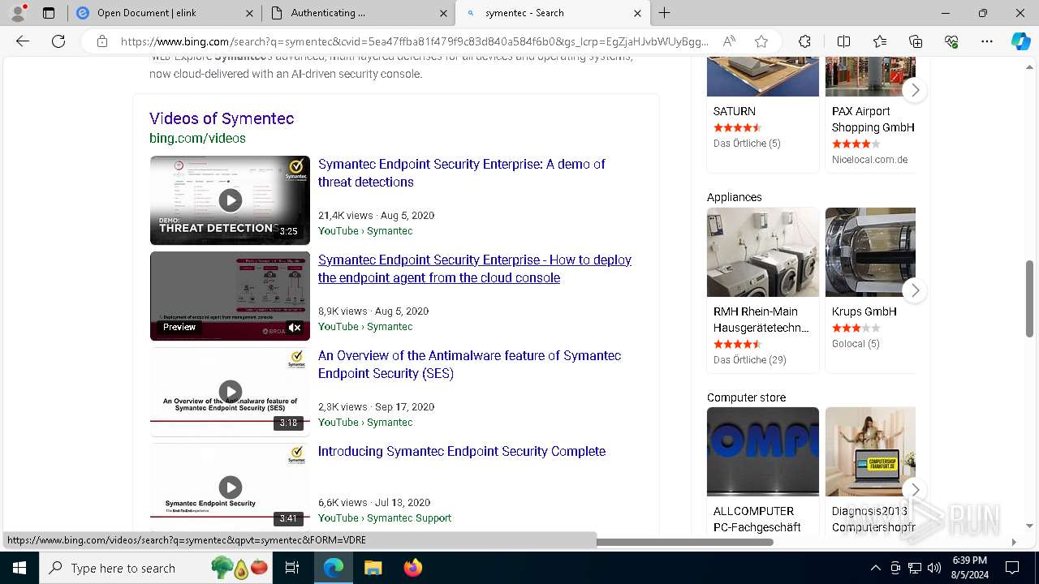Click the Krups GmbH photo
1039x584 pixels.
(870, 252)
